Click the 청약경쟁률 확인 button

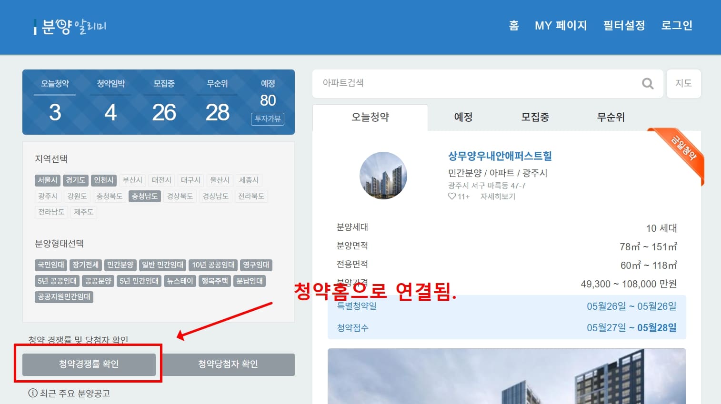[x=89, y=365]
